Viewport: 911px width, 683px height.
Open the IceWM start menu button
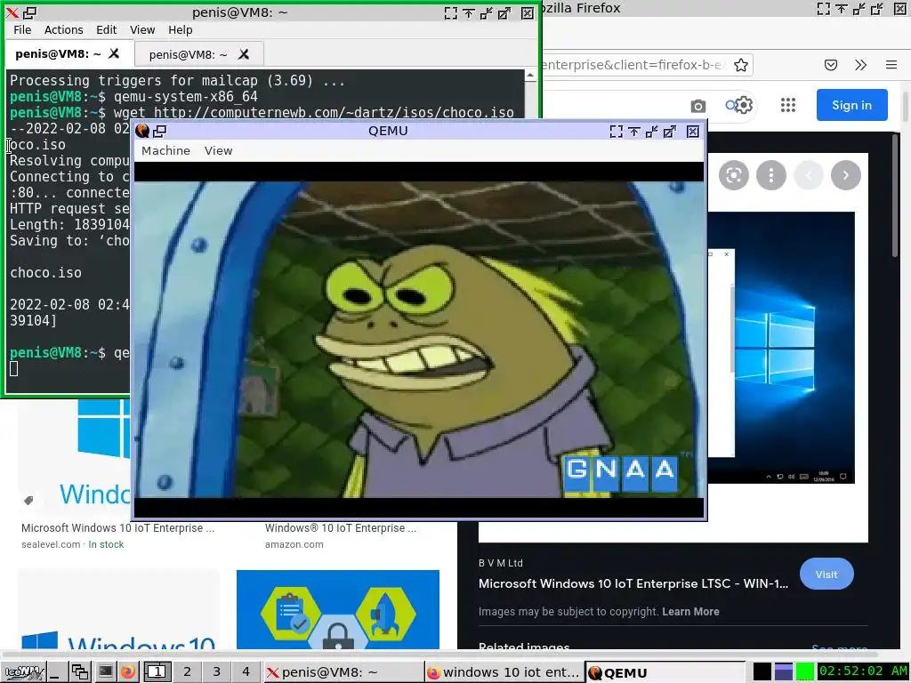[22, 672]
